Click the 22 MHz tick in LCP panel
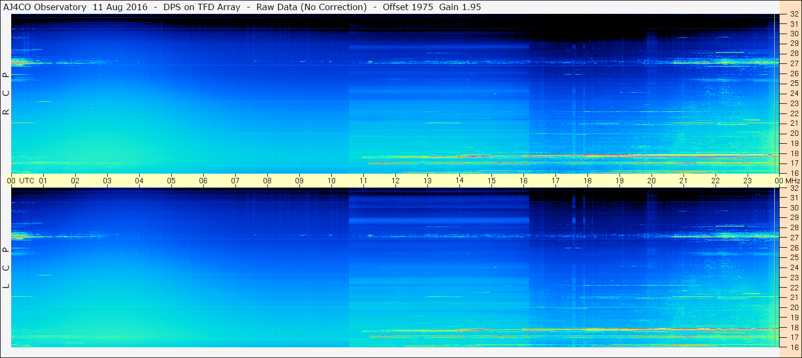 [x=794, y=288]
